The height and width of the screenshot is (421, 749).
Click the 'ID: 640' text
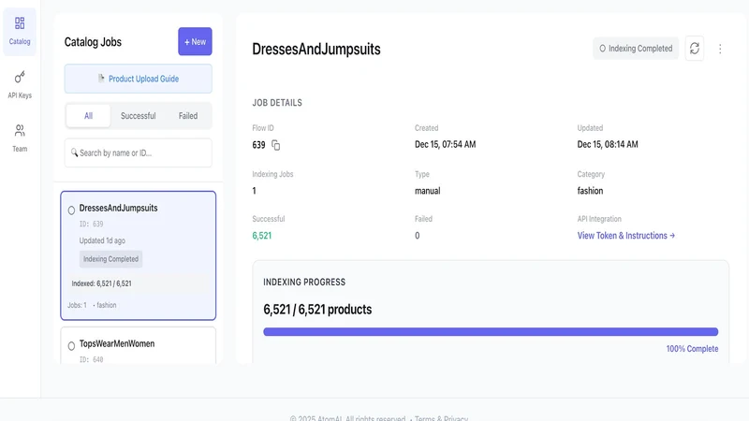(x=91, y=359)
